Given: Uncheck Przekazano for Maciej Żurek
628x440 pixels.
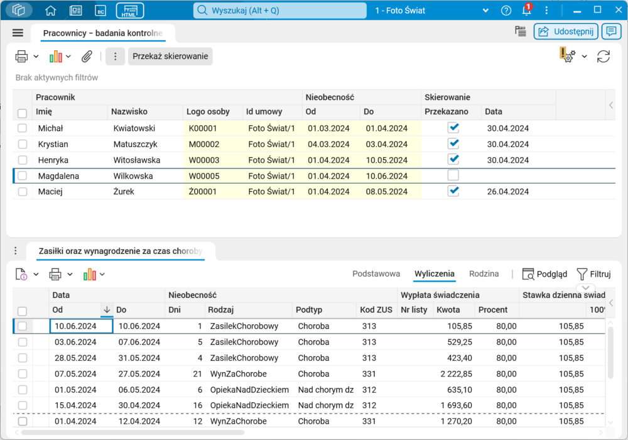Looking at the screenshot, I should (453, 192).
